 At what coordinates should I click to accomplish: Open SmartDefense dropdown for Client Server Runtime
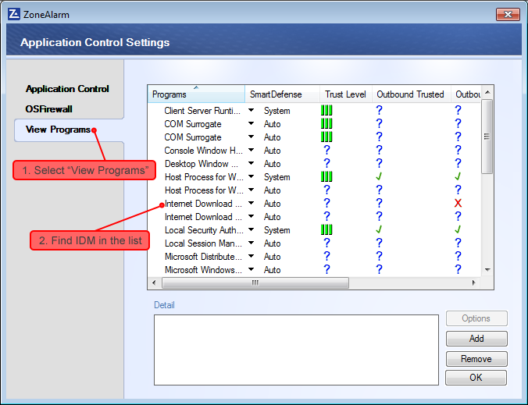[x=252, y=111]
